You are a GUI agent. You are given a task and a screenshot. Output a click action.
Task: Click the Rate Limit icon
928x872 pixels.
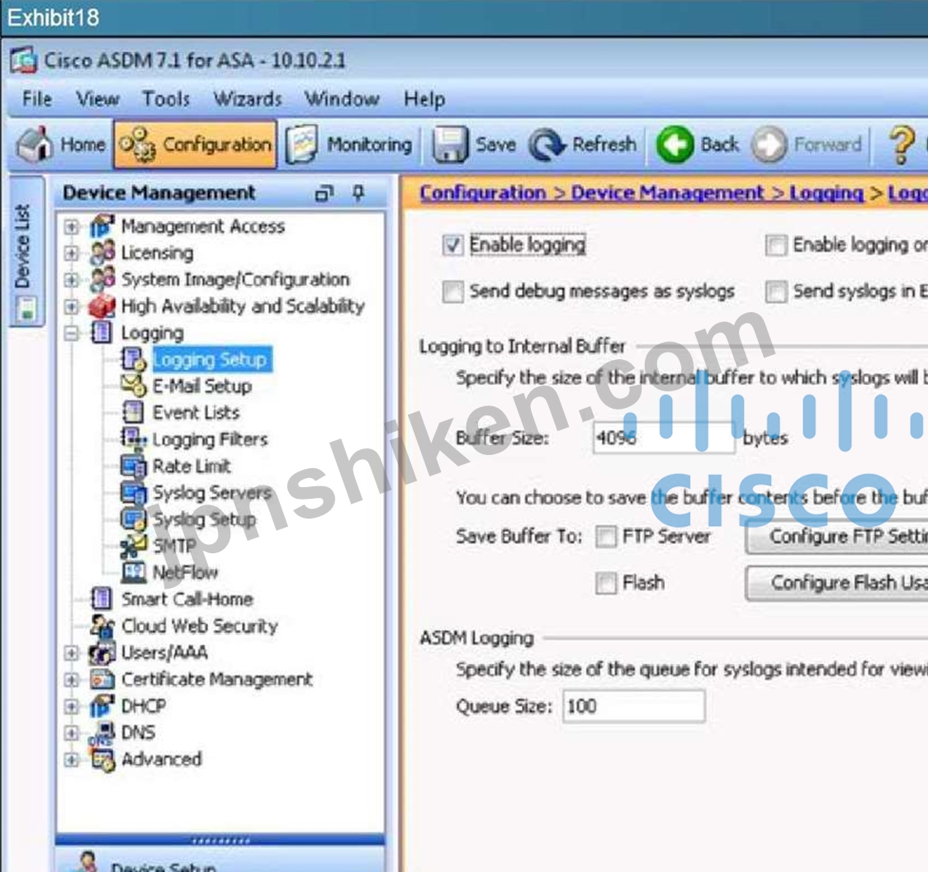[x=133, y=466]
